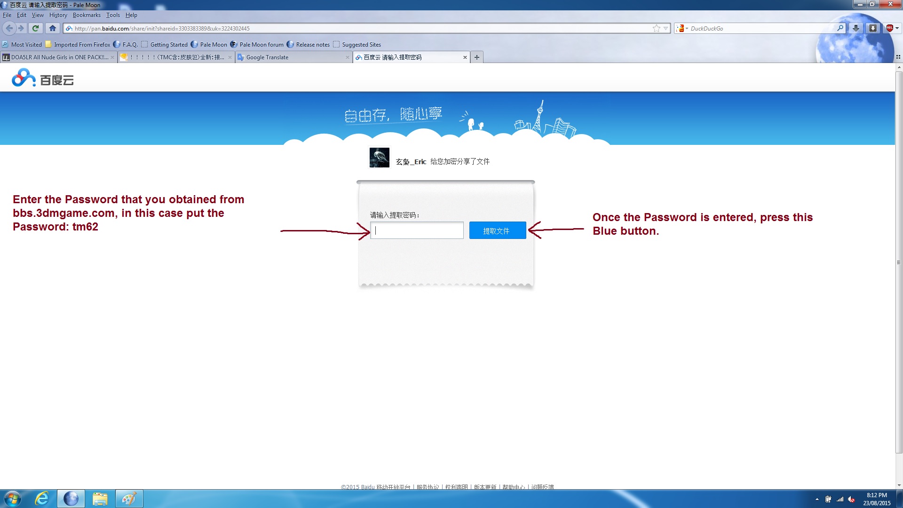Image resolution: width=903 pixels, height=508 pixels.
Task: Click the Back navigation arrow
Action: click(9, 28)
